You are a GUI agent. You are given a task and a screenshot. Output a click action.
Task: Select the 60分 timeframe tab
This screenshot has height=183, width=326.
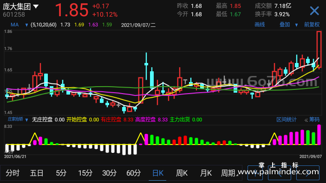pos(133,173)
